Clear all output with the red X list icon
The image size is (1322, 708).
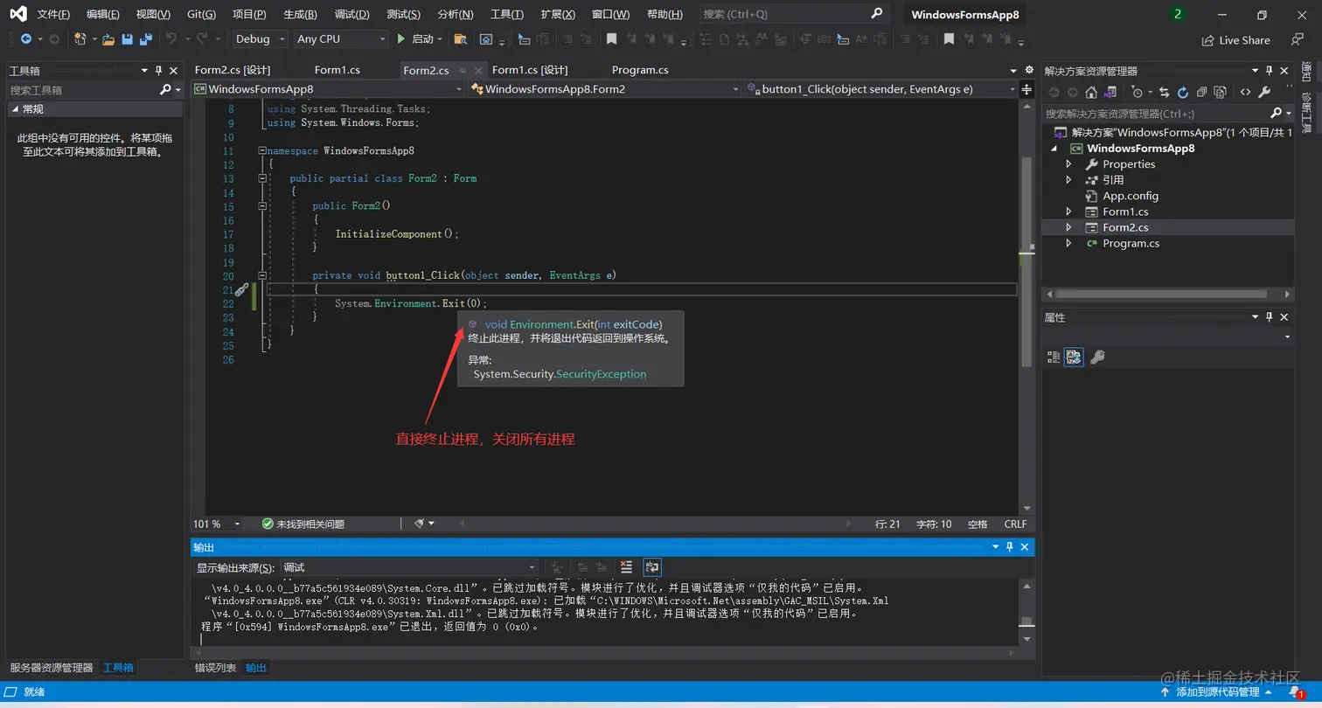626,567
